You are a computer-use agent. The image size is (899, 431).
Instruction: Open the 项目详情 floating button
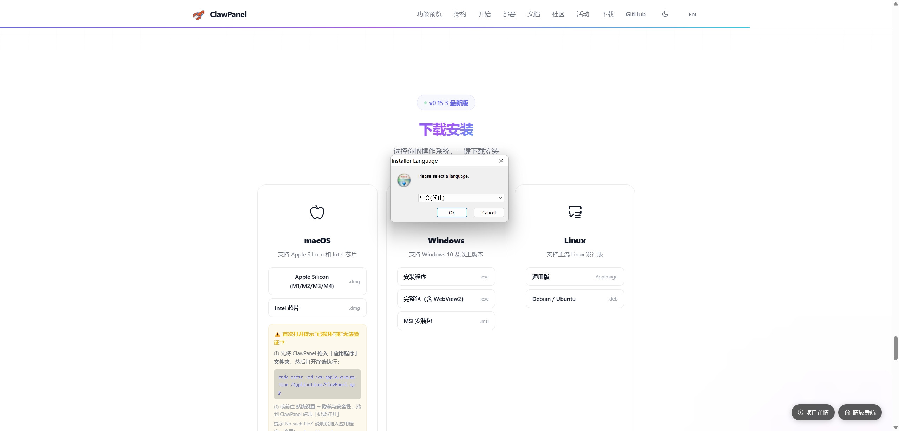(813, 412)
